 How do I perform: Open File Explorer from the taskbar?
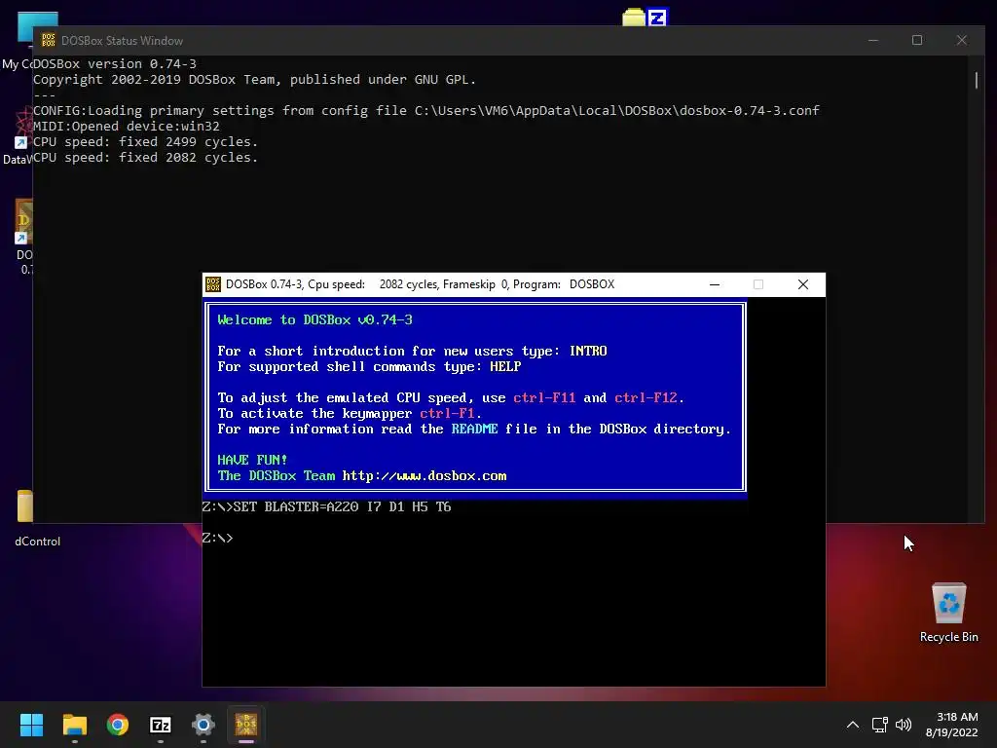pyautogui.click(x=74, y=725)
